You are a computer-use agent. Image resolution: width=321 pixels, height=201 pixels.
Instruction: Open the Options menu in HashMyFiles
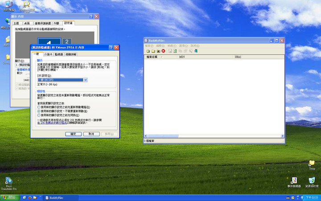[x=183, y=46]
